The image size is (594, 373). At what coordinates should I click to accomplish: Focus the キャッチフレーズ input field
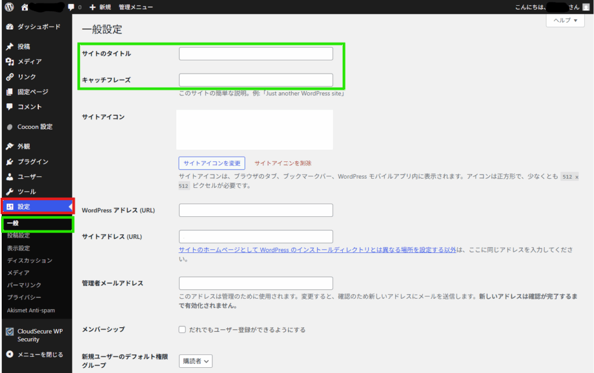[x=256, y=80]
